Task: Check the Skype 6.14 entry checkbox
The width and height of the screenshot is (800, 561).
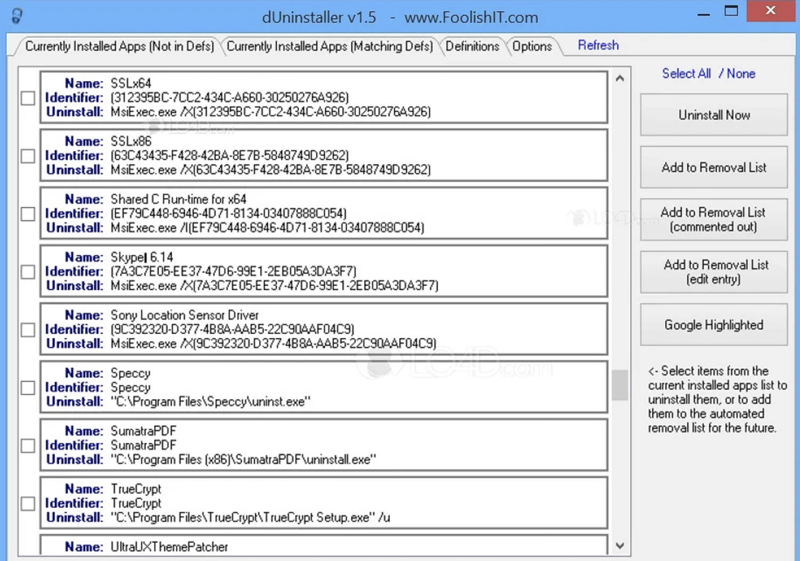Action: tap(28, 272)
